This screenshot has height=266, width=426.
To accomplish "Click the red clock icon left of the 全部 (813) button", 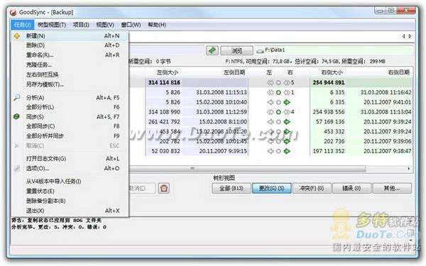I will pyautogui.click(x=164, y=188).
